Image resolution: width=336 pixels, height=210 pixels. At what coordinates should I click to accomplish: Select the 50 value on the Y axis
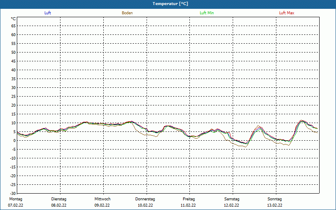[x=13, y=52]
